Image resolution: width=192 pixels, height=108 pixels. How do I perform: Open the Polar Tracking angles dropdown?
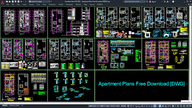[x=145, y=106]
